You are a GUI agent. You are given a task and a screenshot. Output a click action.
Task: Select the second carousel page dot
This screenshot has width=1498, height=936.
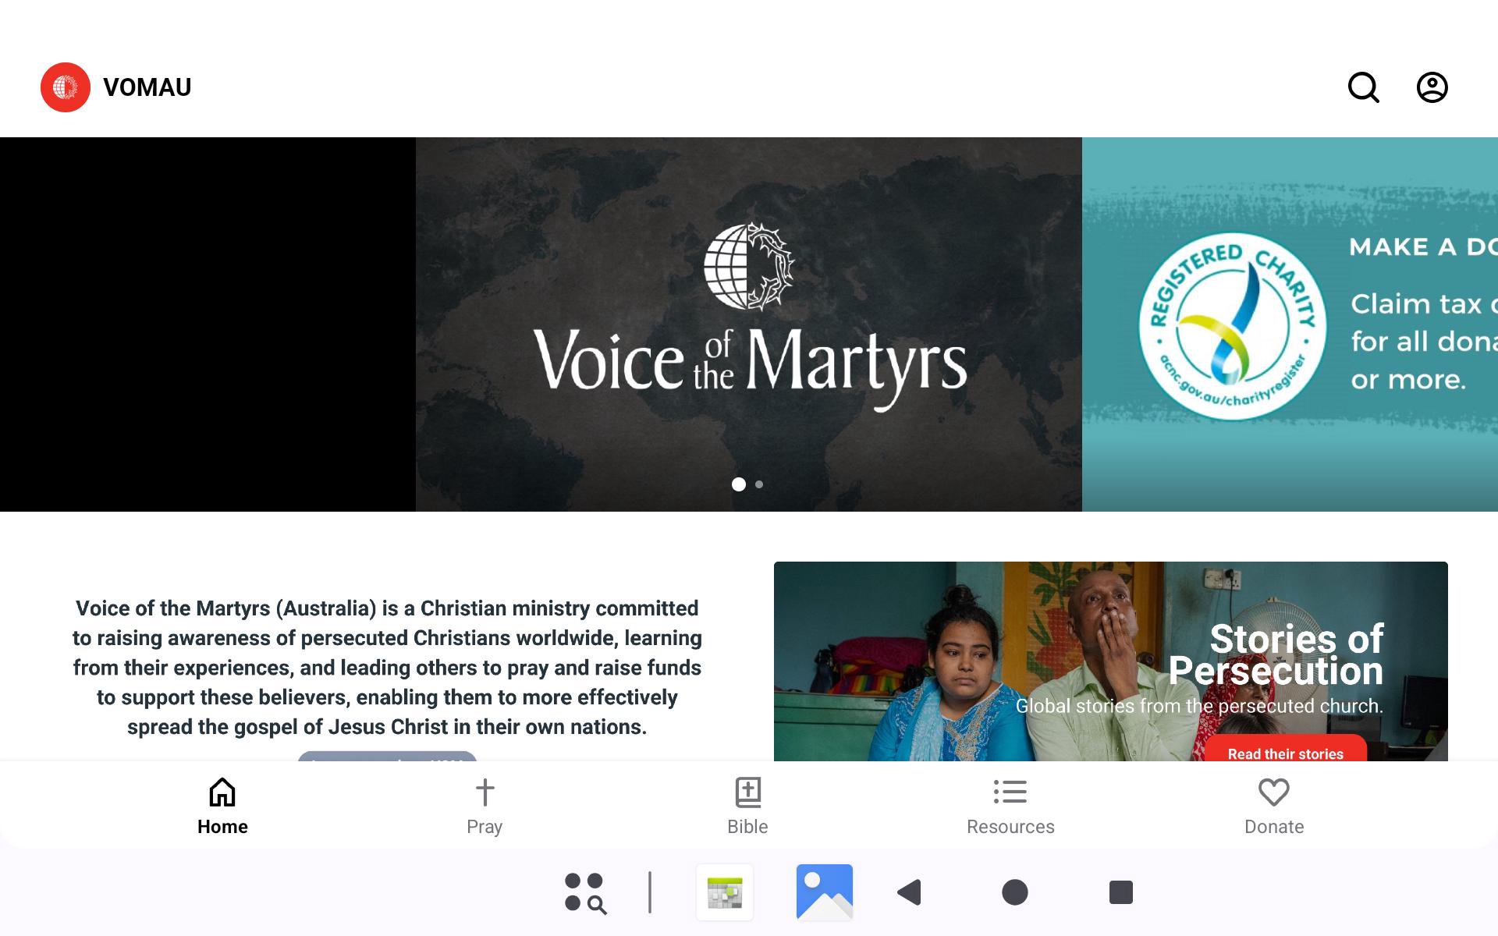pos(759,484)
